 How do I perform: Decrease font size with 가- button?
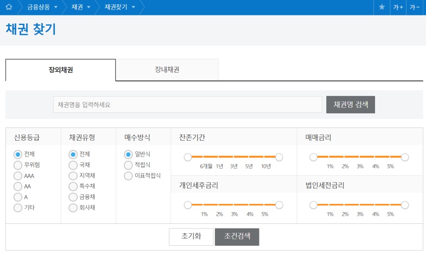click(x=415, y=7)
